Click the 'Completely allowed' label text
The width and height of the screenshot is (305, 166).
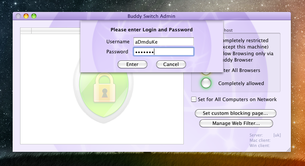coord(241,83)
